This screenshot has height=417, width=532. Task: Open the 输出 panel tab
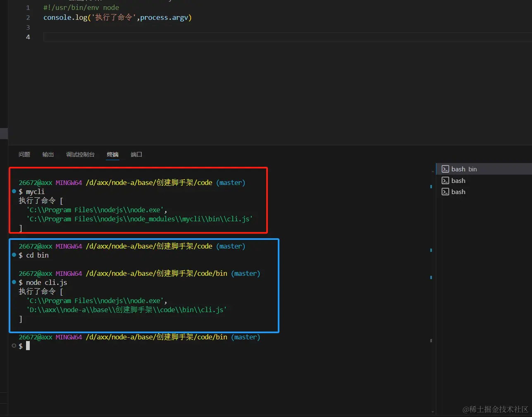[x=48, y=154]
